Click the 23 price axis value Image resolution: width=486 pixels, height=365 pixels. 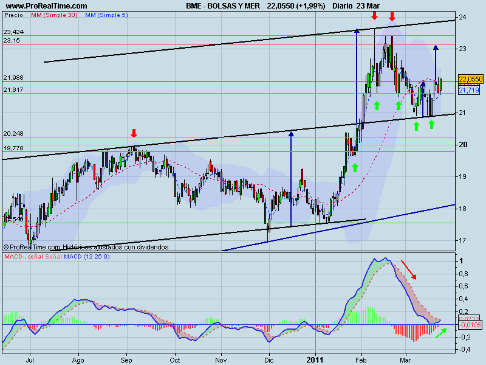click(x=462, y=49)
